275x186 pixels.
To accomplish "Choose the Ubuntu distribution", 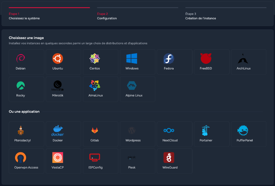I will 63,62.
